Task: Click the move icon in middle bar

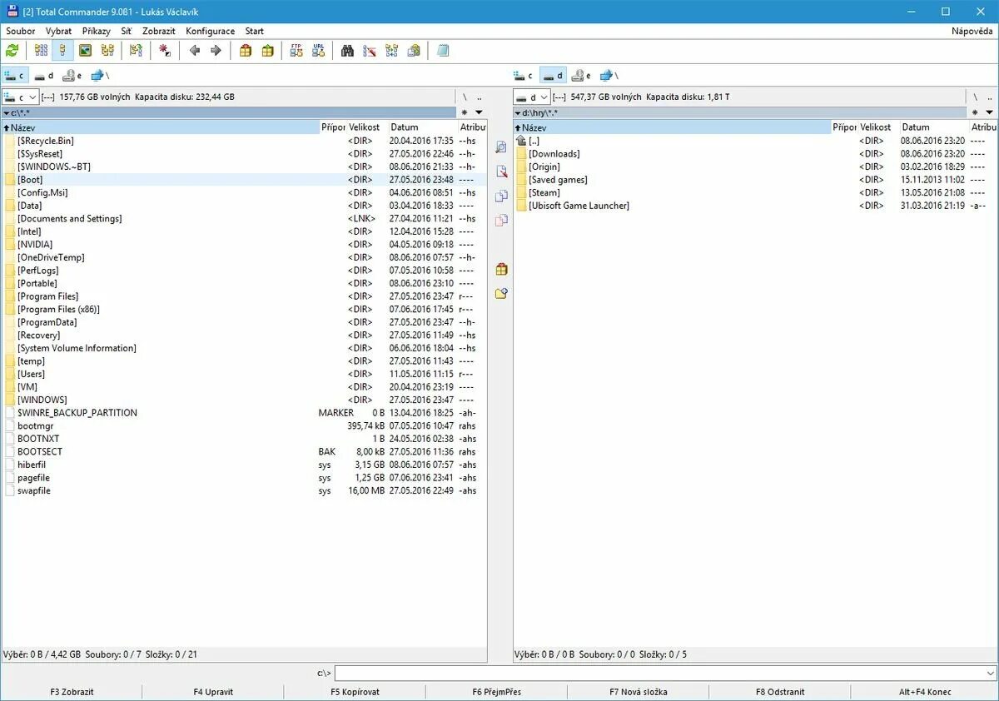Action: 500,221
